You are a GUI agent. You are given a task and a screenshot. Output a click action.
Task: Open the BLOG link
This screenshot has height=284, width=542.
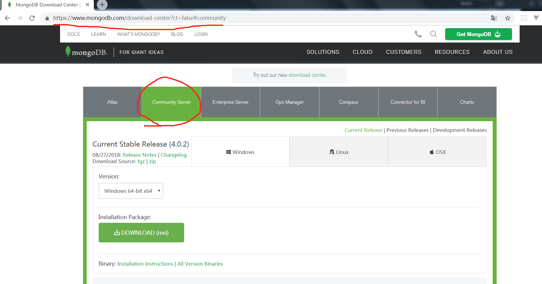(177, 34)
